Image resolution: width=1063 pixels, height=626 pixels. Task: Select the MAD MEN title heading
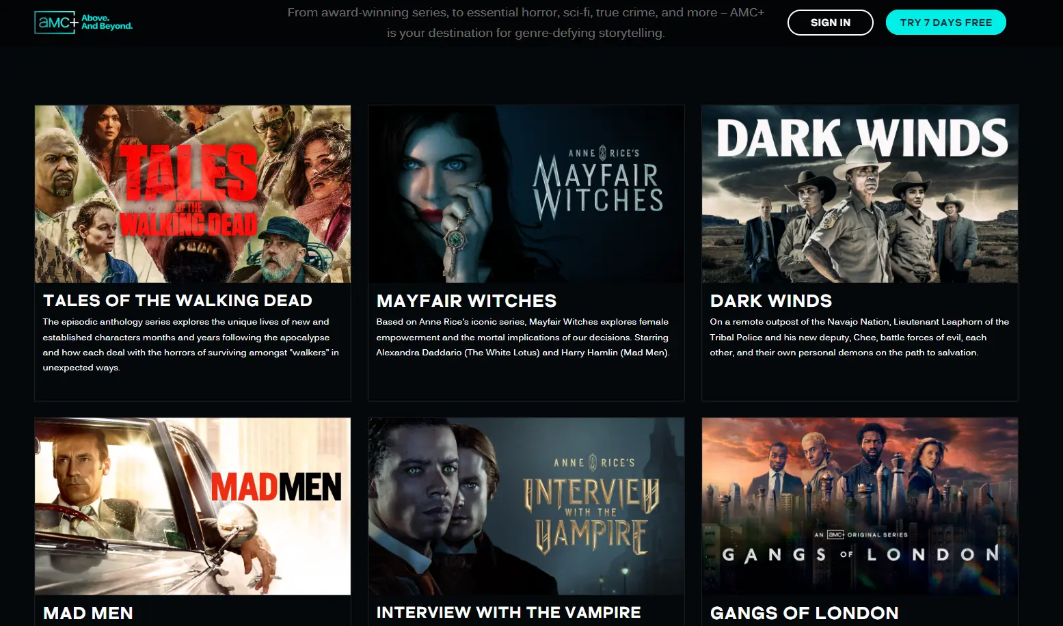point(88,613)
